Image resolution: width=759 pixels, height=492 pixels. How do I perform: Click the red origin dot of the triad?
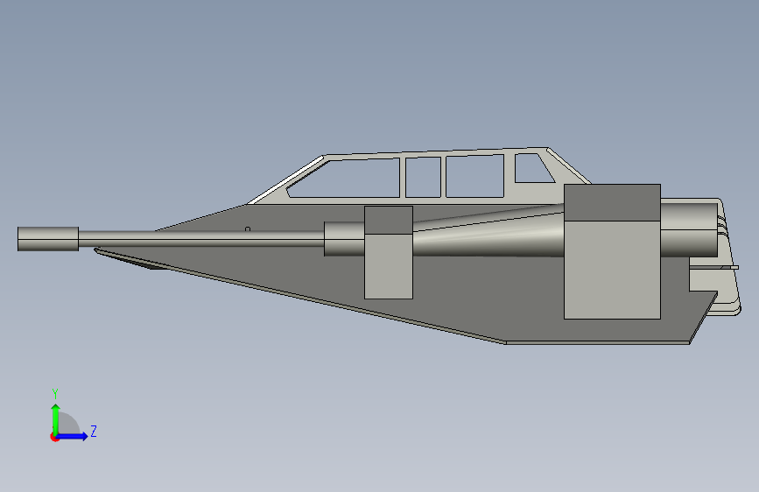[x=54, y=437]
